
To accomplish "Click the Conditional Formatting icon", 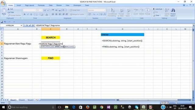I will [112, 12].
